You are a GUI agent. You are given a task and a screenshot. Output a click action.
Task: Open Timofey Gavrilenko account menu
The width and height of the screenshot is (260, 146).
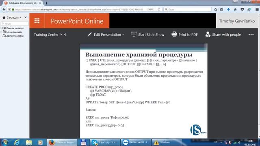[x=237, y=21]
